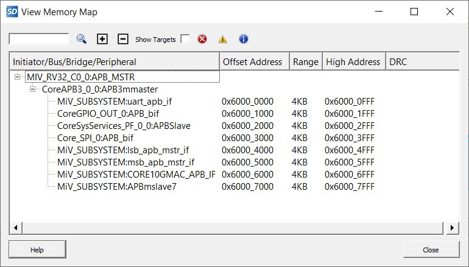Collapse all rows with minus icon
469x267 pixels.
click(x=123, y=39)
